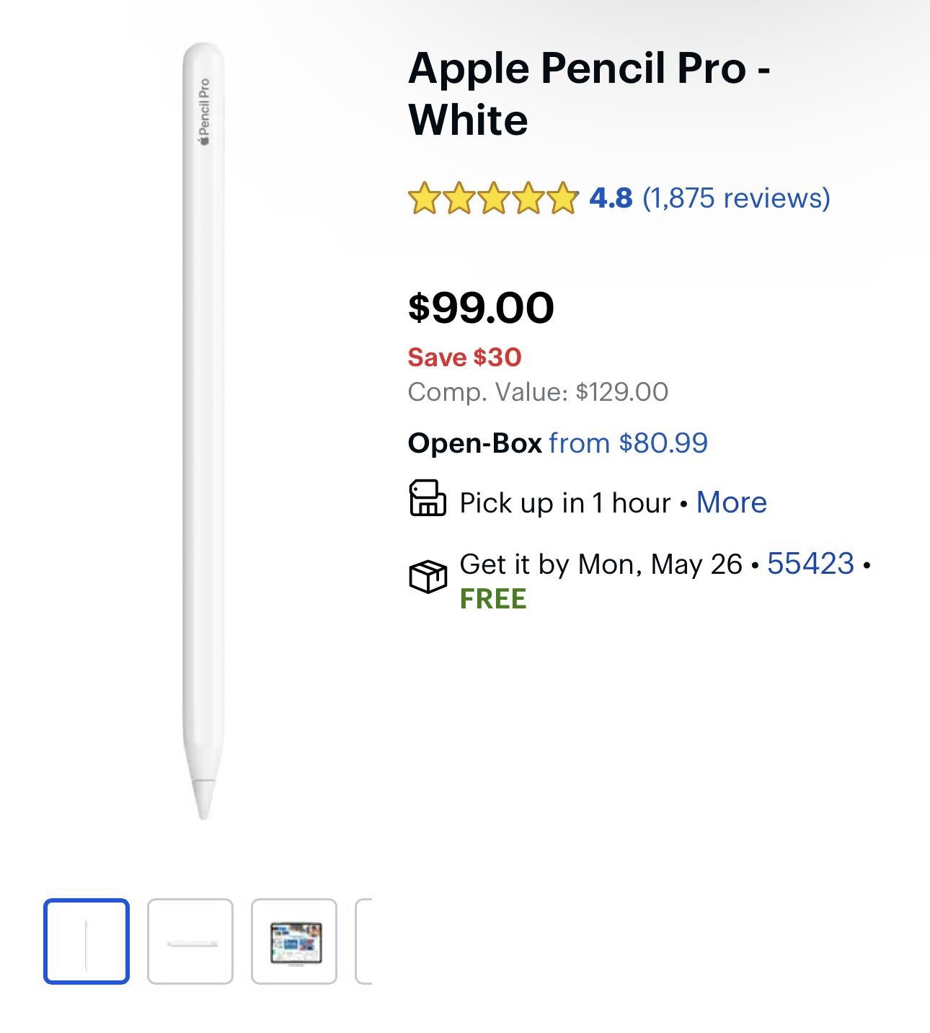The height and width of the screenshot is (1033, 930).
Task: Select the horizontal pencil thumbnail
Action: [190, 941]
